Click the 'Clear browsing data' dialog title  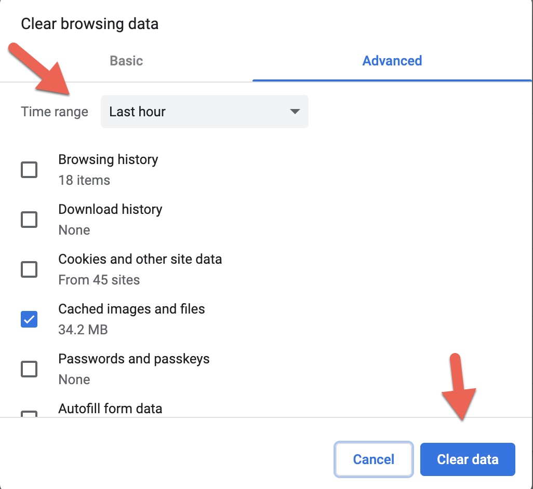tap(90, 24)
